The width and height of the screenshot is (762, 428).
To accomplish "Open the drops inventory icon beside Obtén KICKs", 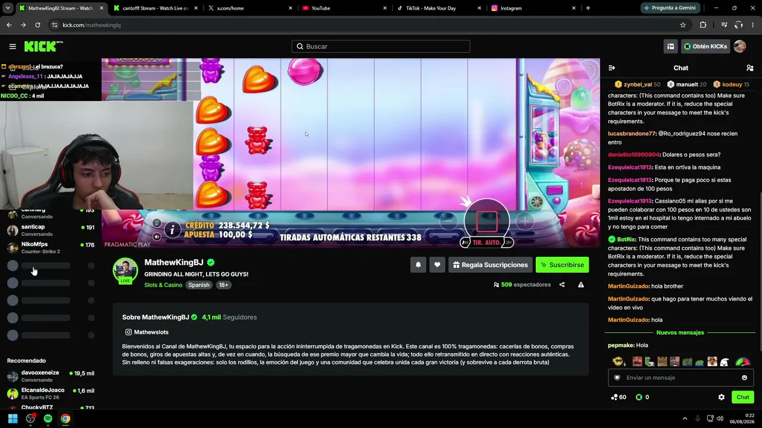I will tap(670, 46).
